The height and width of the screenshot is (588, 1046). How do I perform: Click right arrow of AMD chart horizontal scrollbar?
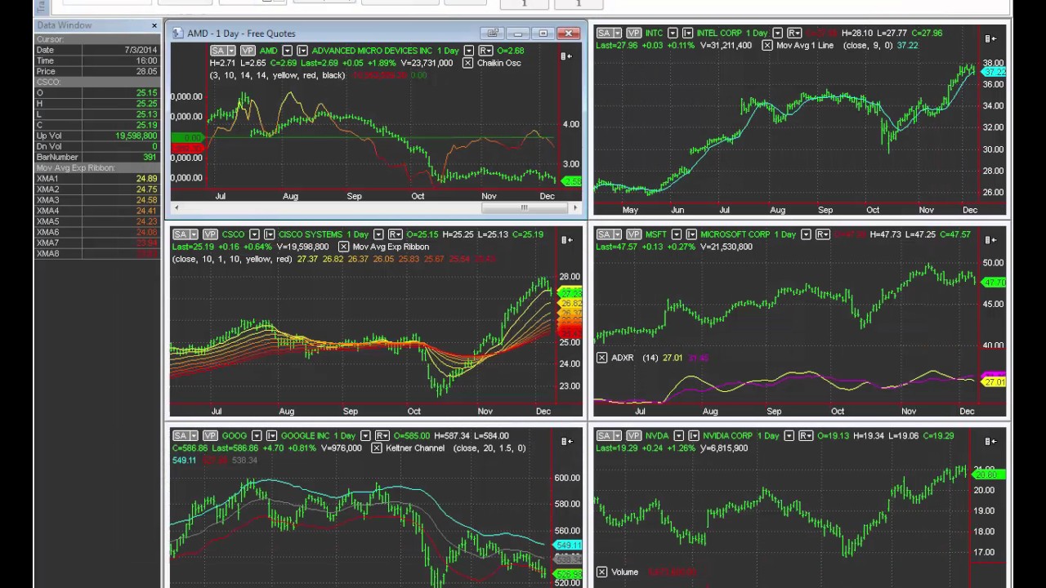[575, 207]
